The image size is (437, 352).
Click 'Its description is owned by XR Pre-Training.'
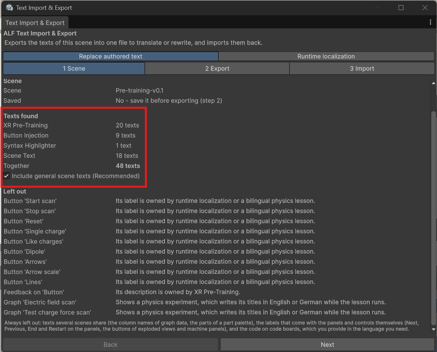[x=178, y=292]
